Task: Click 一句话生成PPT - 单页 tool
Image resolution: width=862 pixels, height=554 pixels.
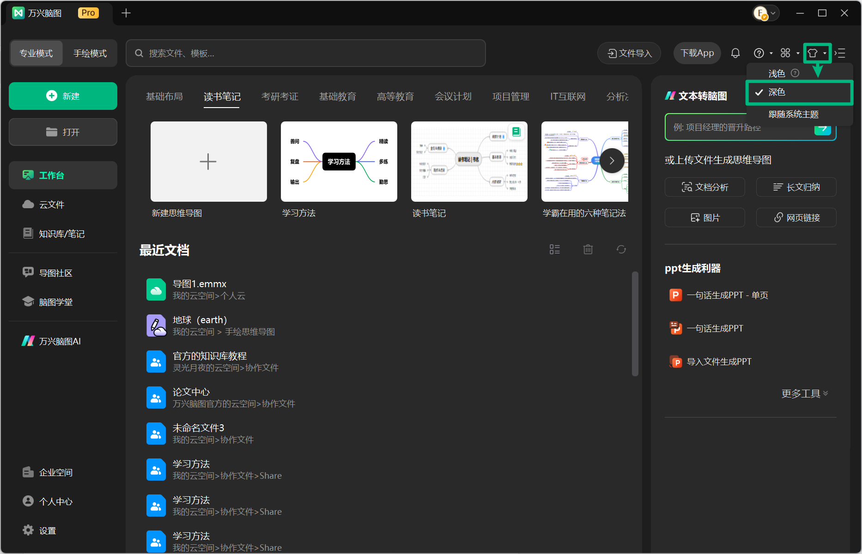Action: [719, 295]
